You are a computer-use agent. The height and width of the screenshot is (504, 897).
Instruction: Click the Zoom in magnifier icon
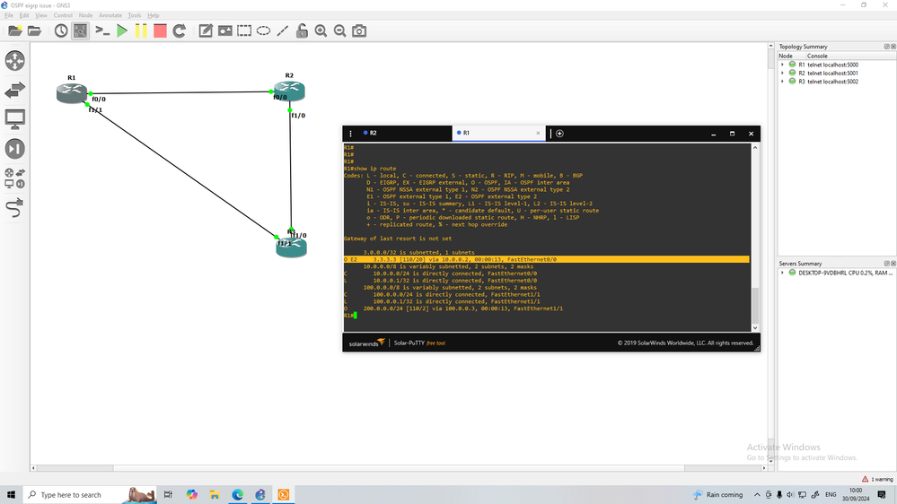(x=321, y=30)
